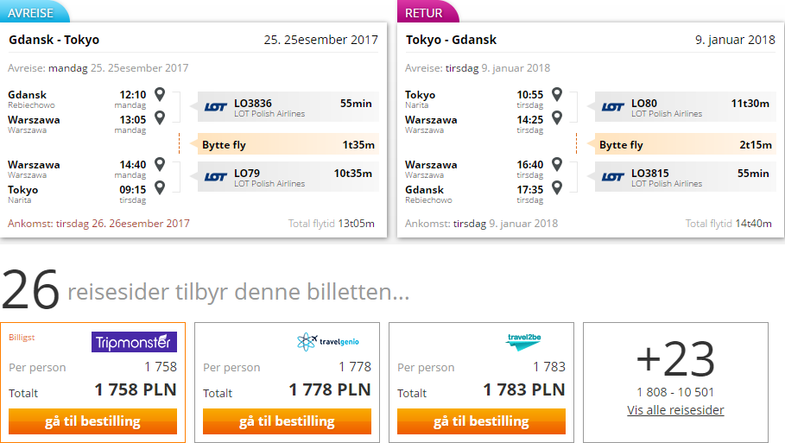Click the LOT logo for flight LO3815
The image size is (785, 443).
tap(613, 177)
